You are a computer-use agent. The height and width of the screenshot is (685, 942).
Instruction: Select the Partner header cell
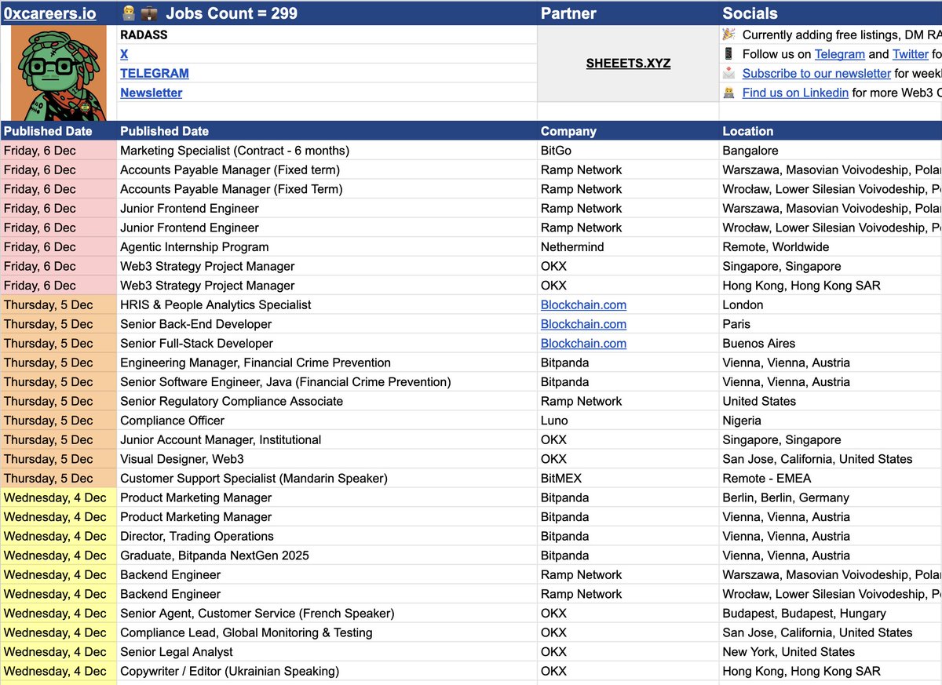(628, 13)
